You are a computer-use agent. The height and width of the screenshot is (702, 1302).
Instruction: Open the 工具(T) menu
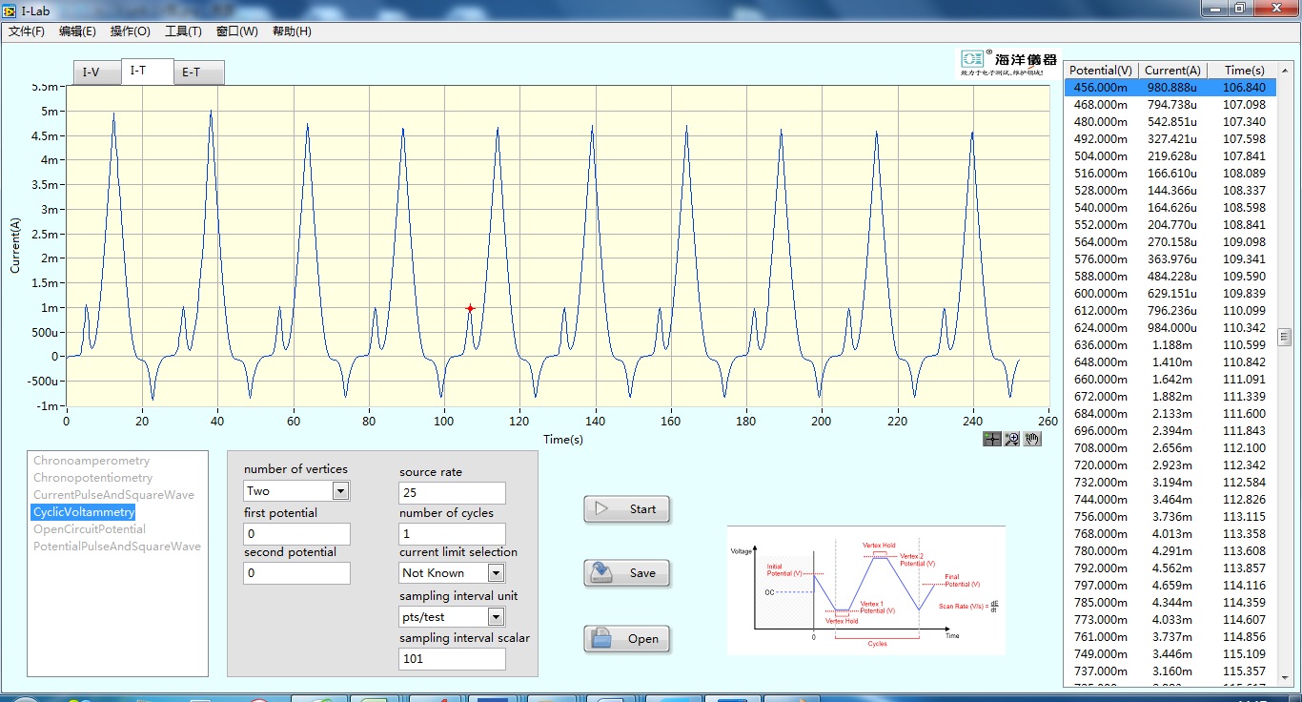pos(183,31)
